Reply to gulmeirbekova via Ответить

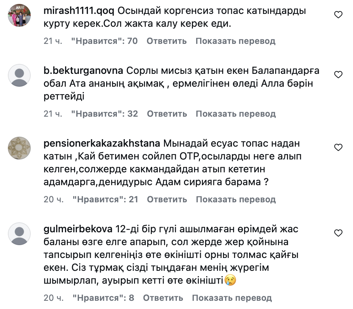click(x=163, y=298)
